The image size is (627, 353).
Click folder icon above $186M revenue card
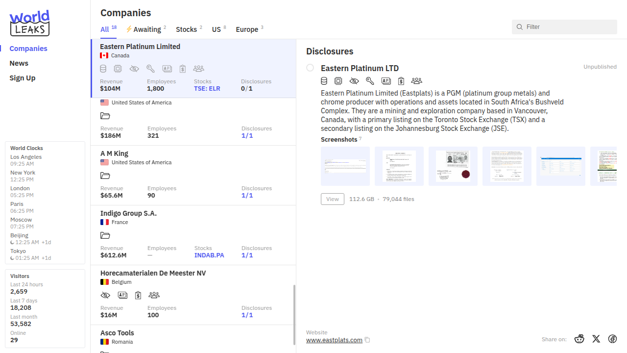105,116
